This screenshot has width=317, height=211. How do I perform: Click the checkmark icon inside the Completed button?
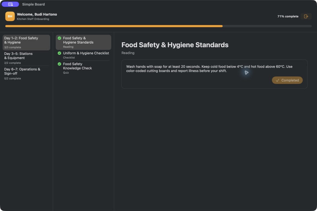pyautogui.click(x=277, y=80)
